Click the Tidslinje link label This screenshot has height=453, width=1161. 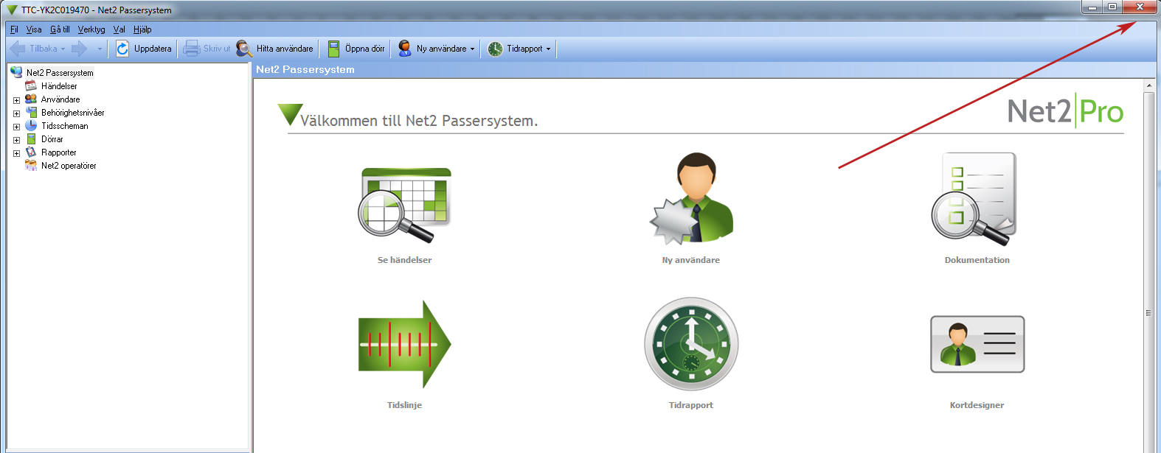coord(404,405)
